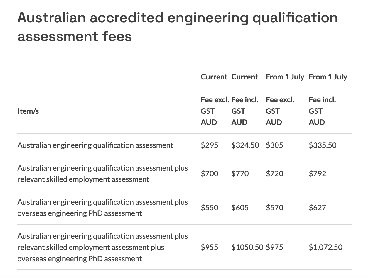The height and width of the screenshot is (278, 368).
Task: Select the $550 fee cell
Action: point(210,208)
